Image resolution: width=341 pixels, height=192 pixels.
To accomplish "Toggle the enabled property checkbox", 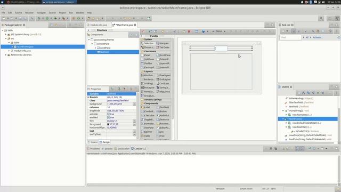I will tap(108, 117).
